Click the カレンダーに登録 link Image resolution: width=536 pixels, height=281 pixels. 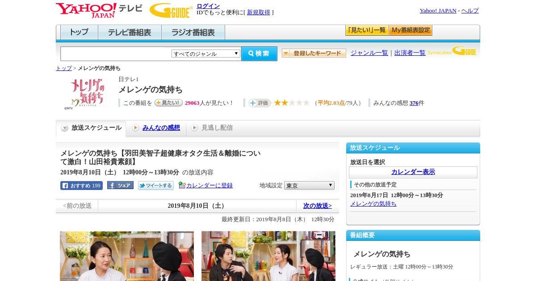209,186
